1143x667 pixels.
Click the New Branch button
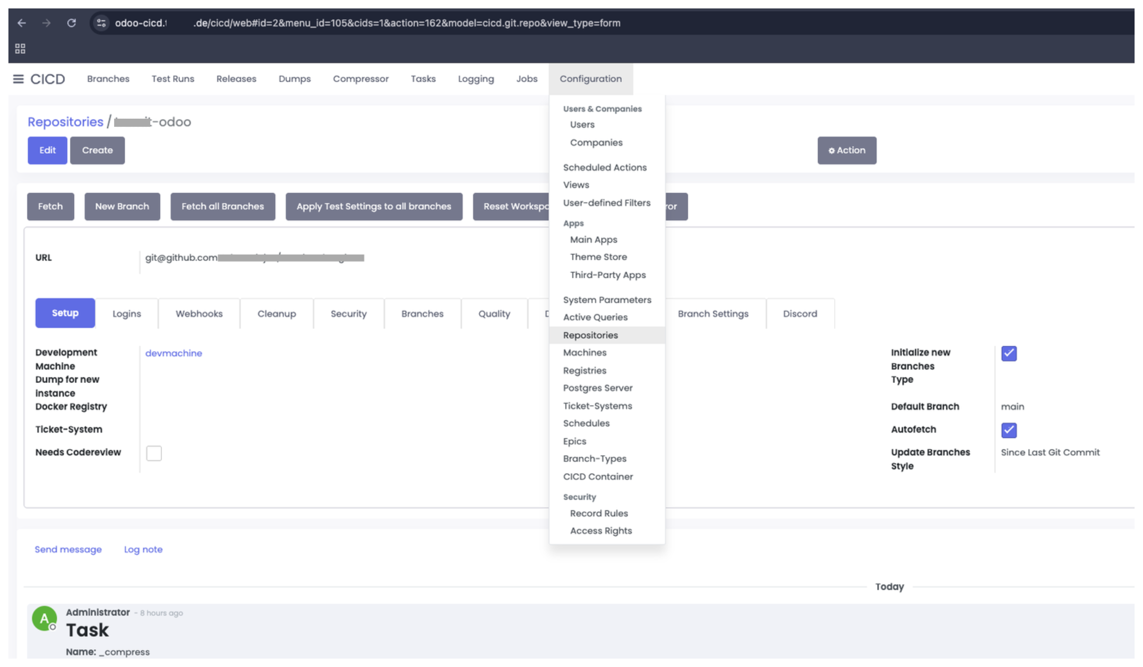click(x=122, y=207)
